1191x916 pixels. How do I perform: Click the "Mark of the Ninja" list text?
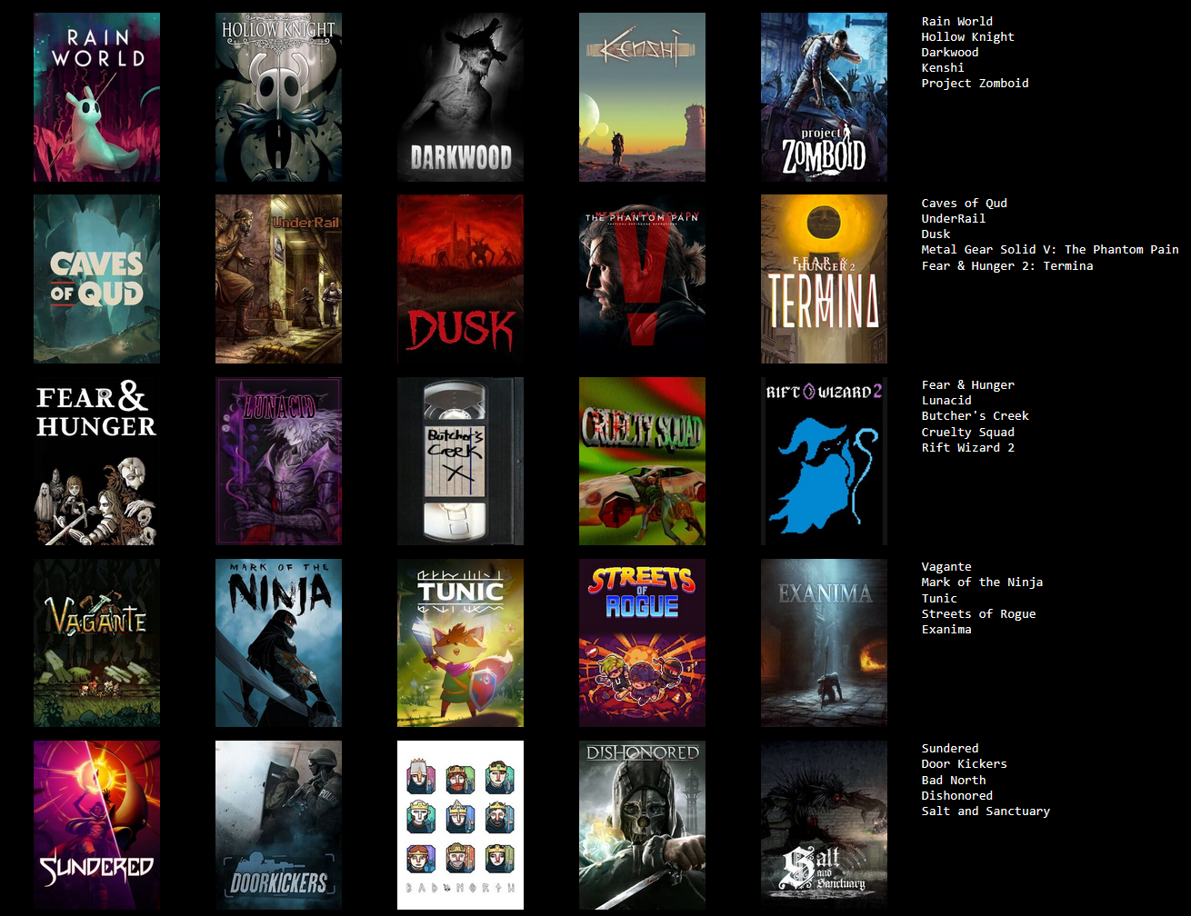click(982, 582)
